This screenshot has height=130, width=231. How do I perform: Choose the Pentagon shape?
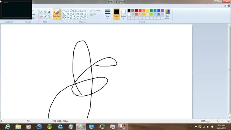click(x=71, y=14)
